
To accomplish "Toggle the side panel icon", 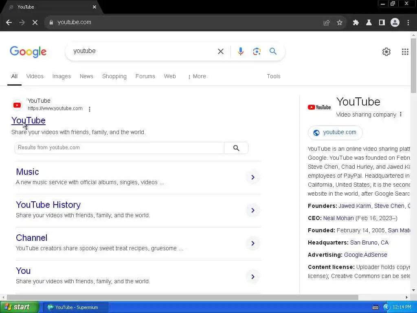I will pyautogui.click(x=382, y=23).
